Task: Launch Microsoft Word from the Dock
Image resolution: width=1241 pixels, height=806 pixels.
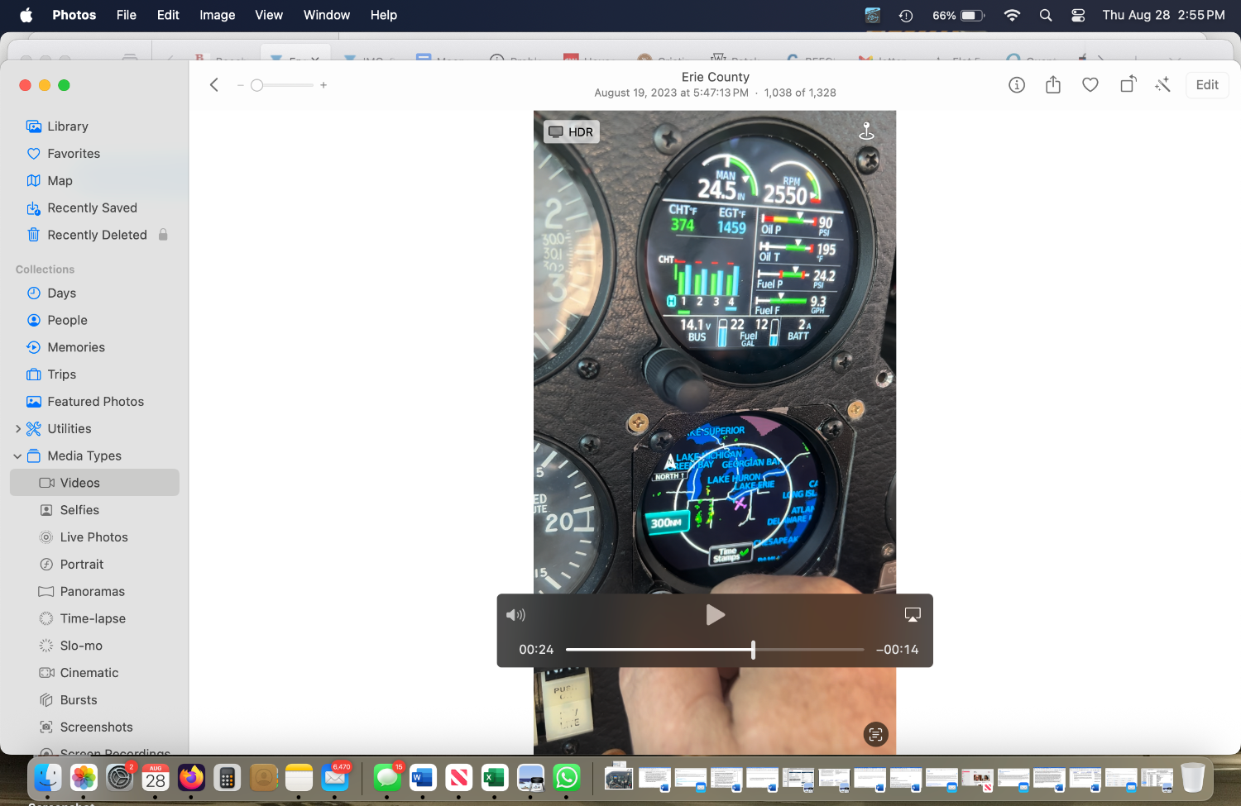Action: (x=423, y=778)
